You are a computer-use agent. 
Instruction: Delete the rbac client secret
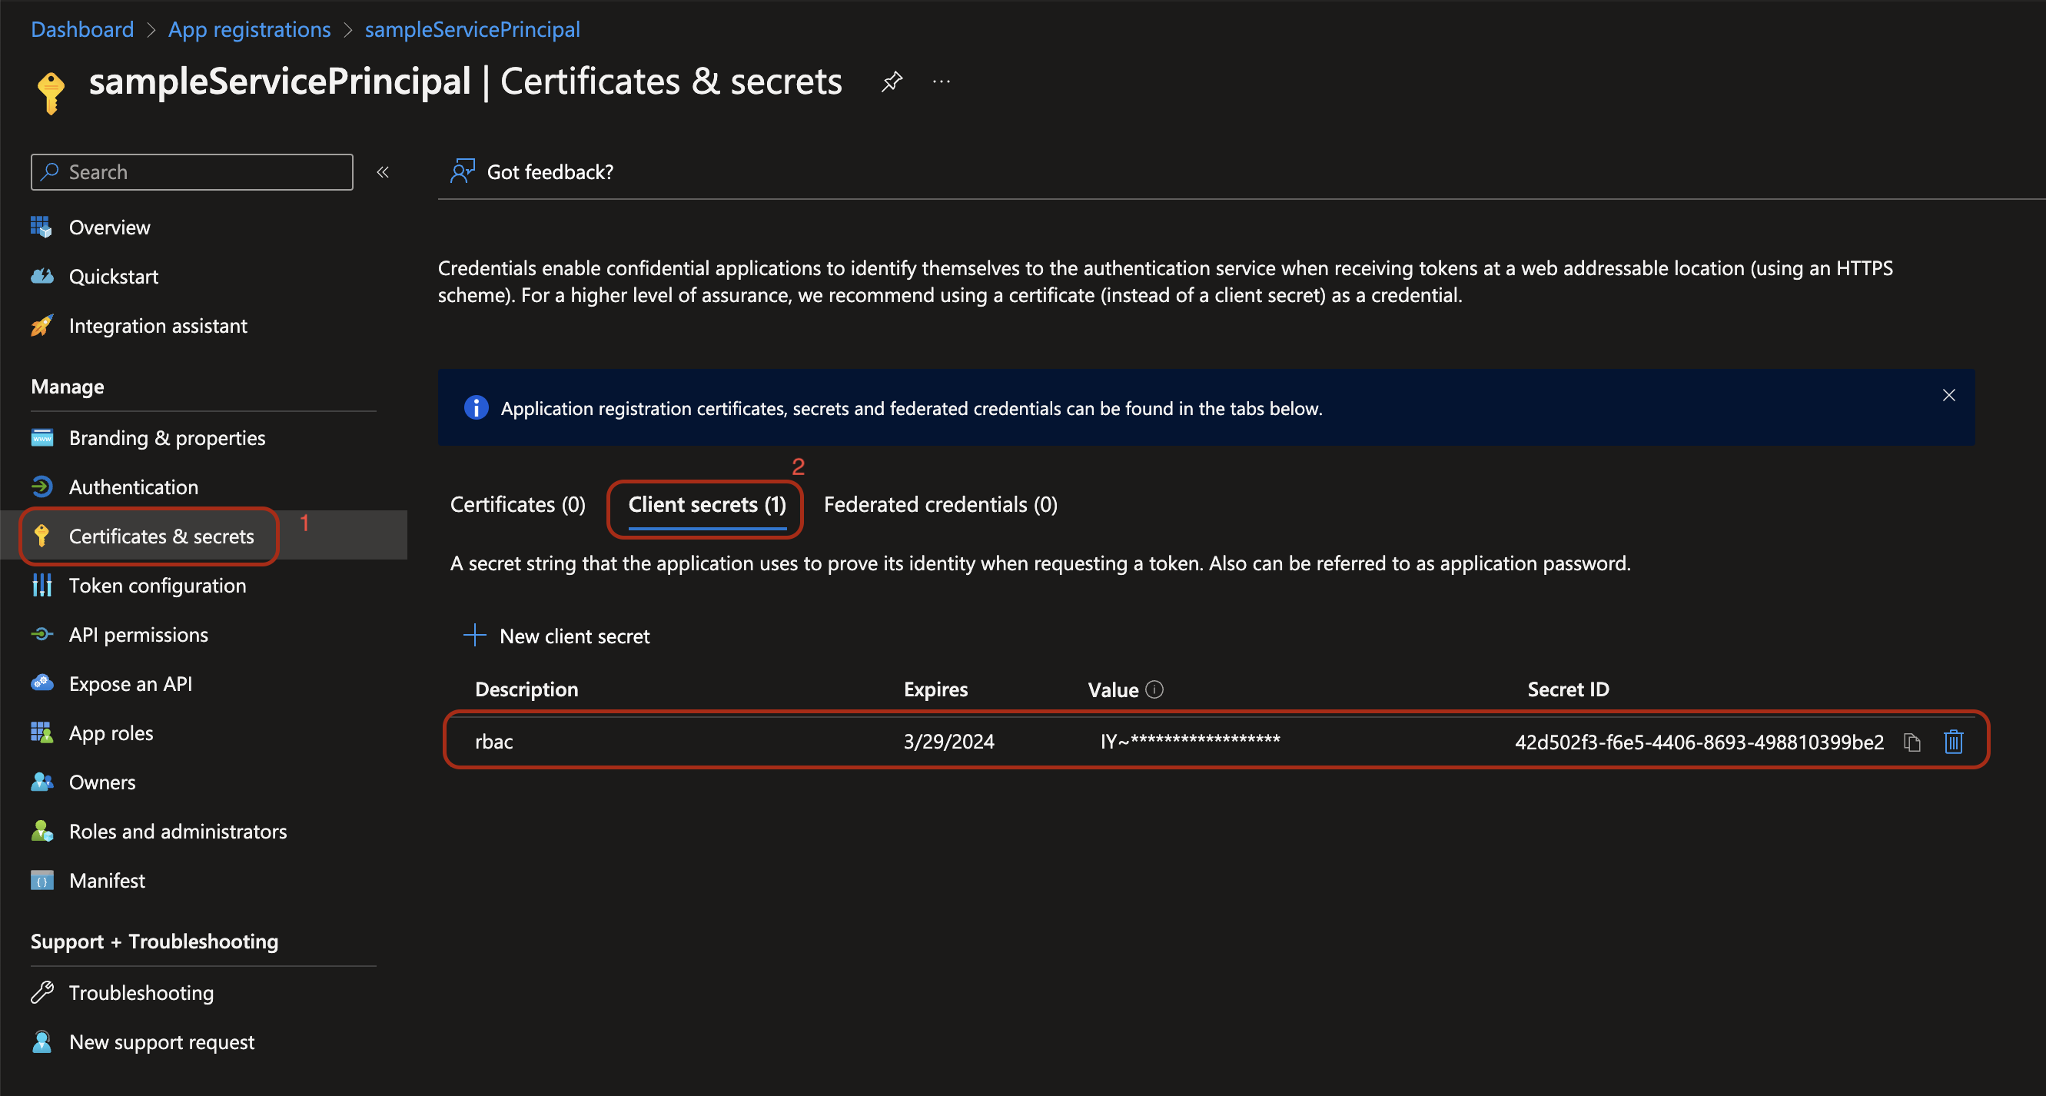1954,742
